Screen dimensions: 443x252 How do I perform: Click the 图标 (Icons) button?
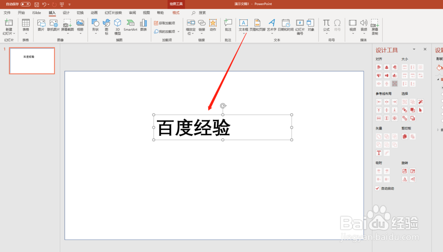click(106, 27)
